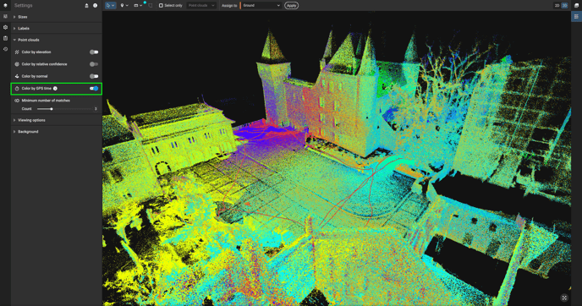Image resolution: width=582 pixels, height=306 pixels.
Task: Open the clipboard icon in left sidebar
Action: point(5,38)
